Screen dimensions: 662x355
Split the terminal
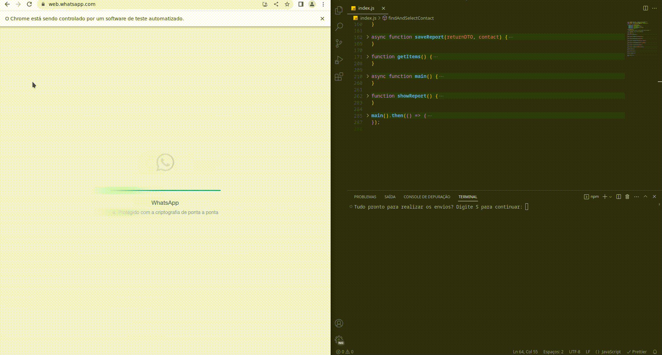click(x=619, y=197)
